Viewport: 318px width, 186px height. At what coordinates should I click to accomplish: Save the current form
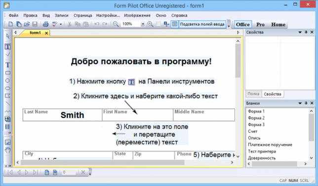[x=35, y=24]
